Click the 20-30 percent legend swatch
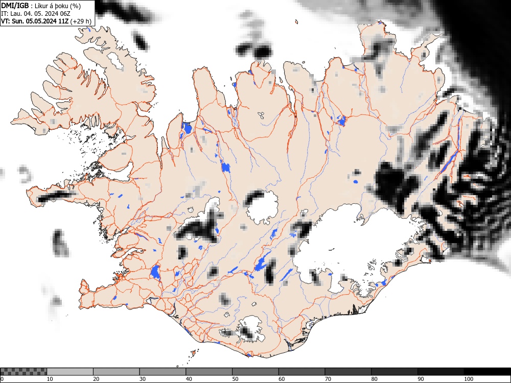 click(x=117, y=372)
